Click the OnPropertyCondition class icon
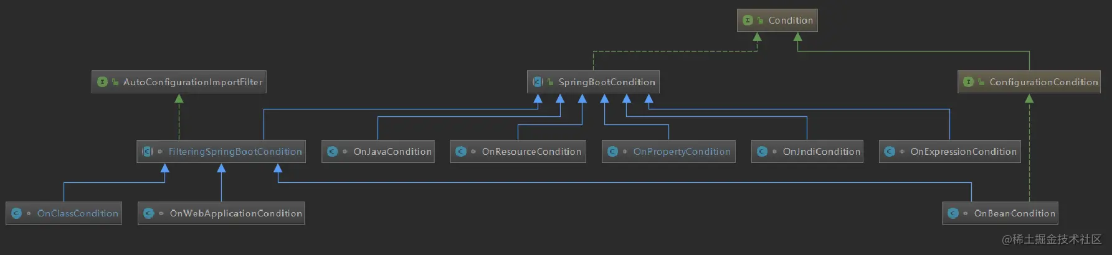The width and height of the screenshot is (1112, 255). click(x=612, y=152)
